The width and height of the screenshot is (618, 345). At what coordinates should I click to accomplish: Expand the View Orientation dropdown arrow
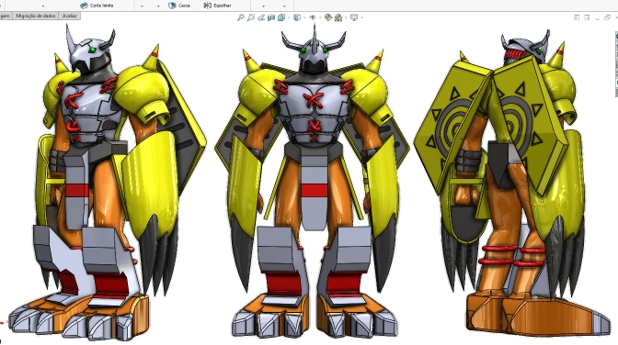tap(289, 17)
